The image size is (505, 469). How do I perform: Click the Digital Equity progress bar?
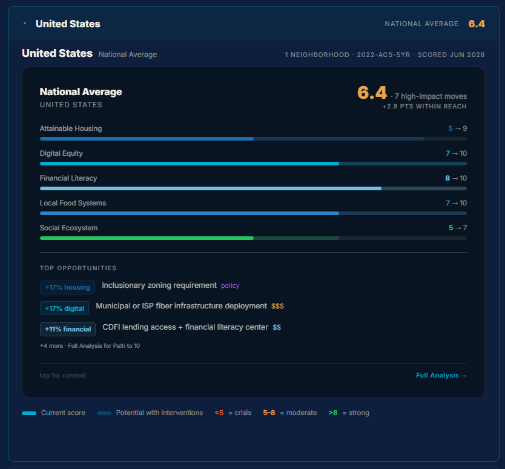pos(253,164)
